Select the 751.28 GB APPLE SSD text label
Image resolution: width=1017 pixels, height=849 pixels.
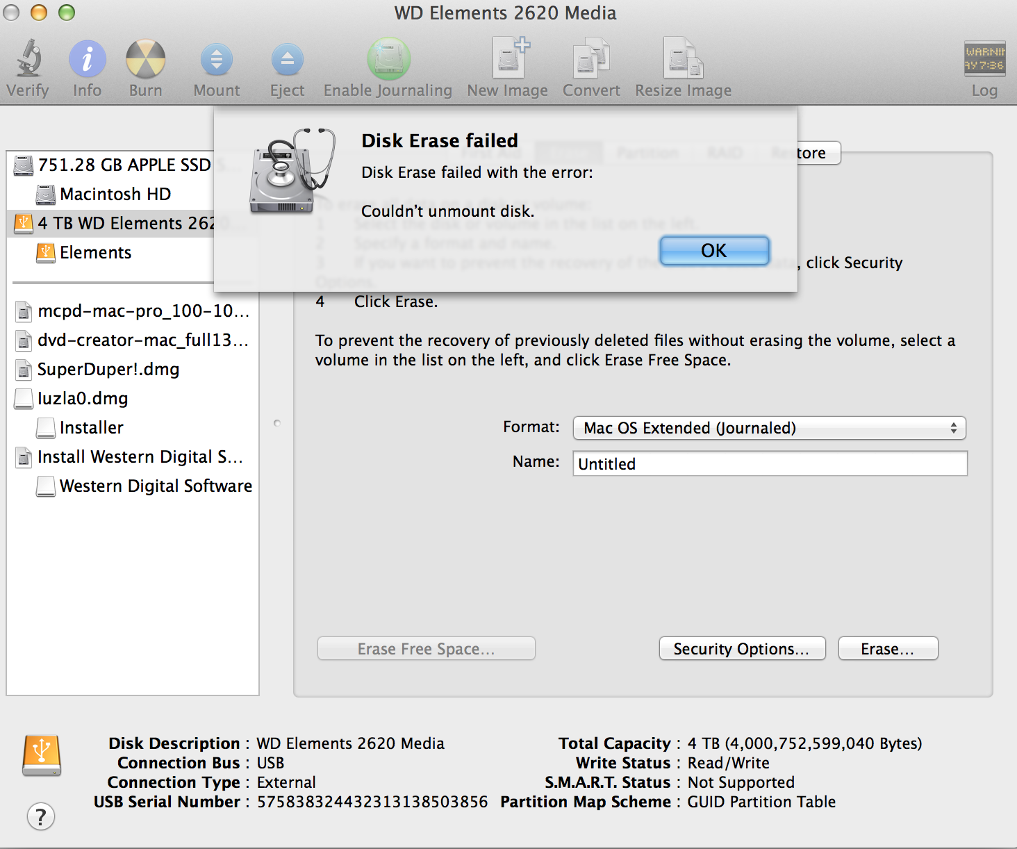(x=124, y=165)
